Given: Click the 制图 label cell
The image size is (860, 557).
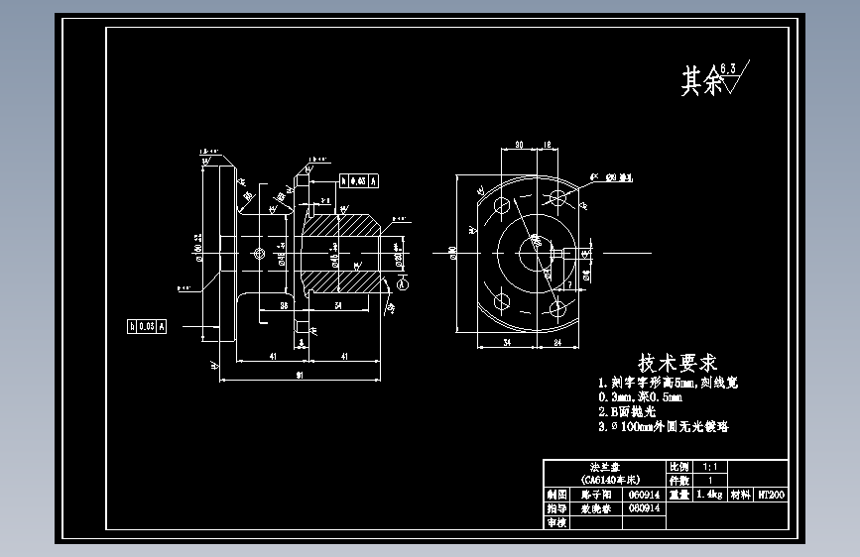Looking at the screenshot, I should tap(556, 495).
